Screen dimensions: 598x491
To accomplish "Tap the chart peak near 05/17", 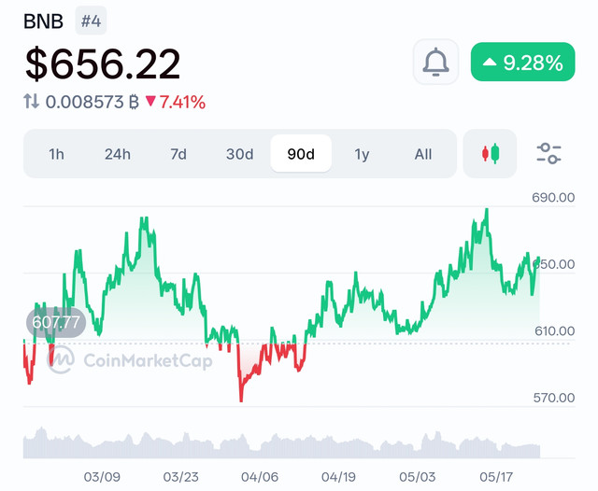I will click(486, 210).
